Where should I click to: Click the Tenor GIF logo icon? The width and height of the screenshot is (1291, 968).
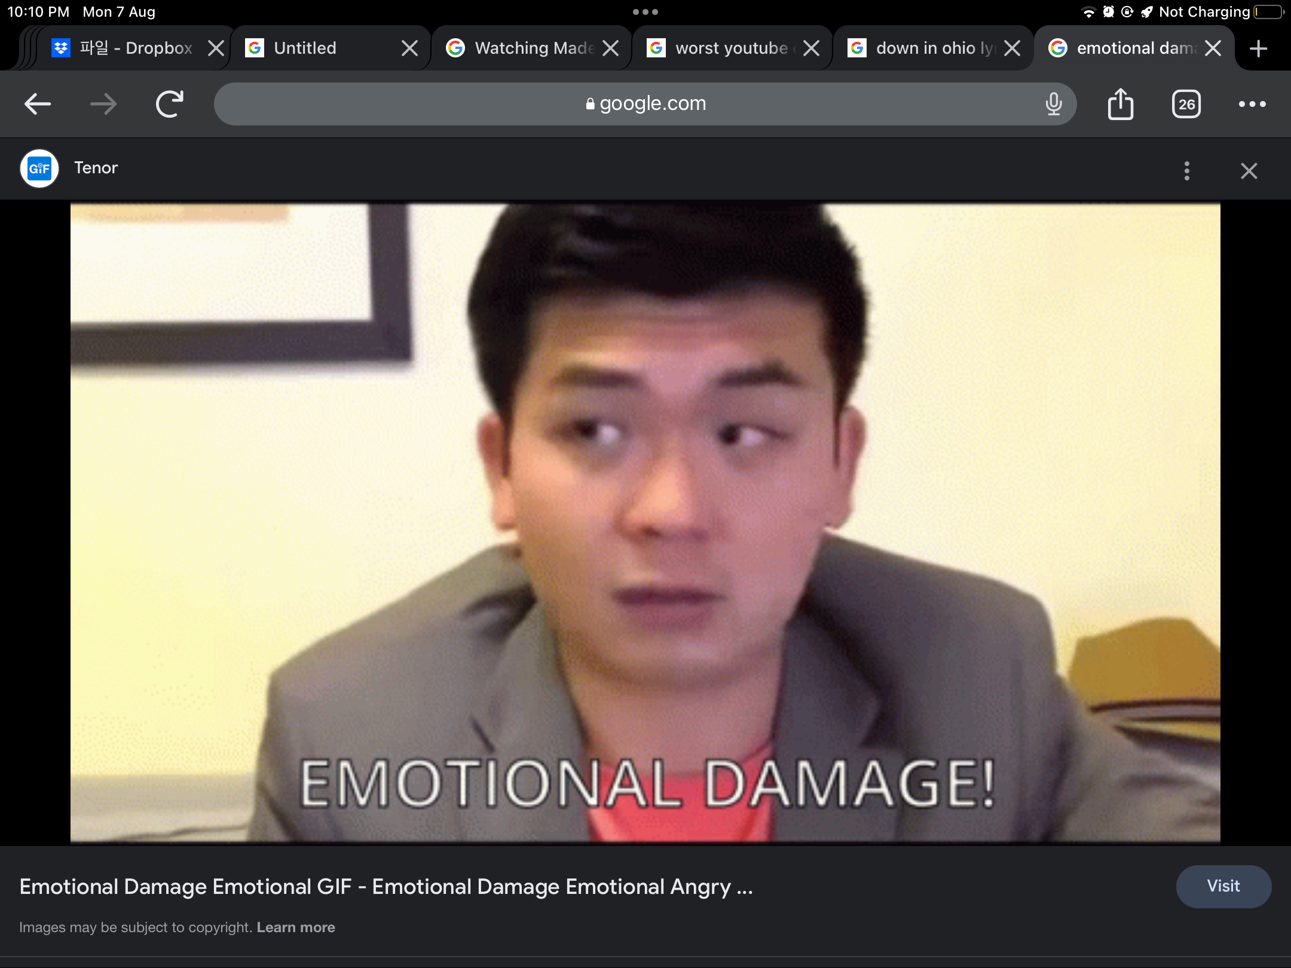39,169
